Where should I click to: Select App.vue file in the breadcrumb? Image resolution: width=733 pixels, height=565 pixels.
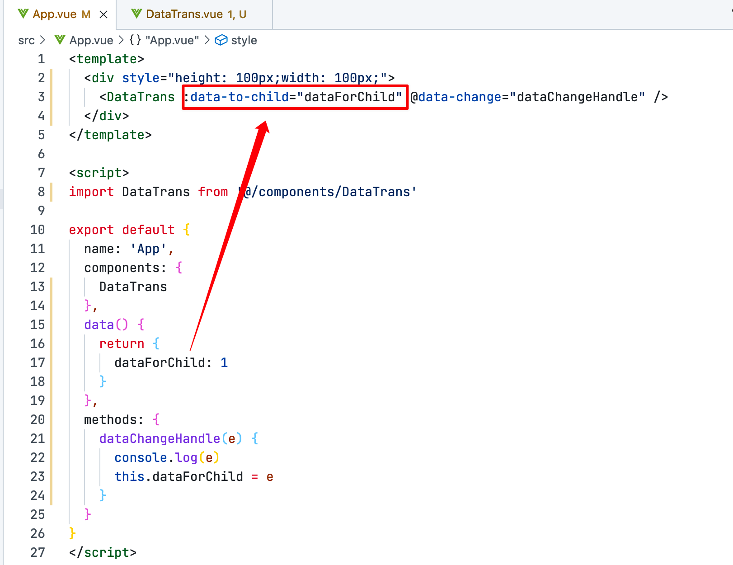(x=91, y=40)
